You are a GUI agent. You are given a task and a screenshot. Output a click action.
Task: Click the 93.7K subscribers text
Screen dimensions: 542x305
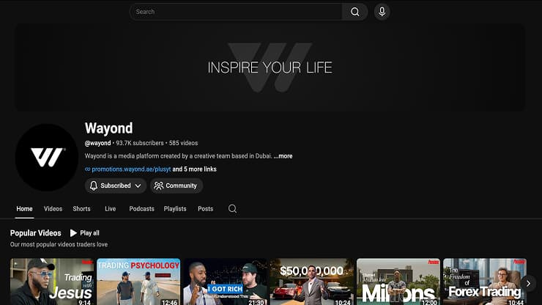coord(140,143)
